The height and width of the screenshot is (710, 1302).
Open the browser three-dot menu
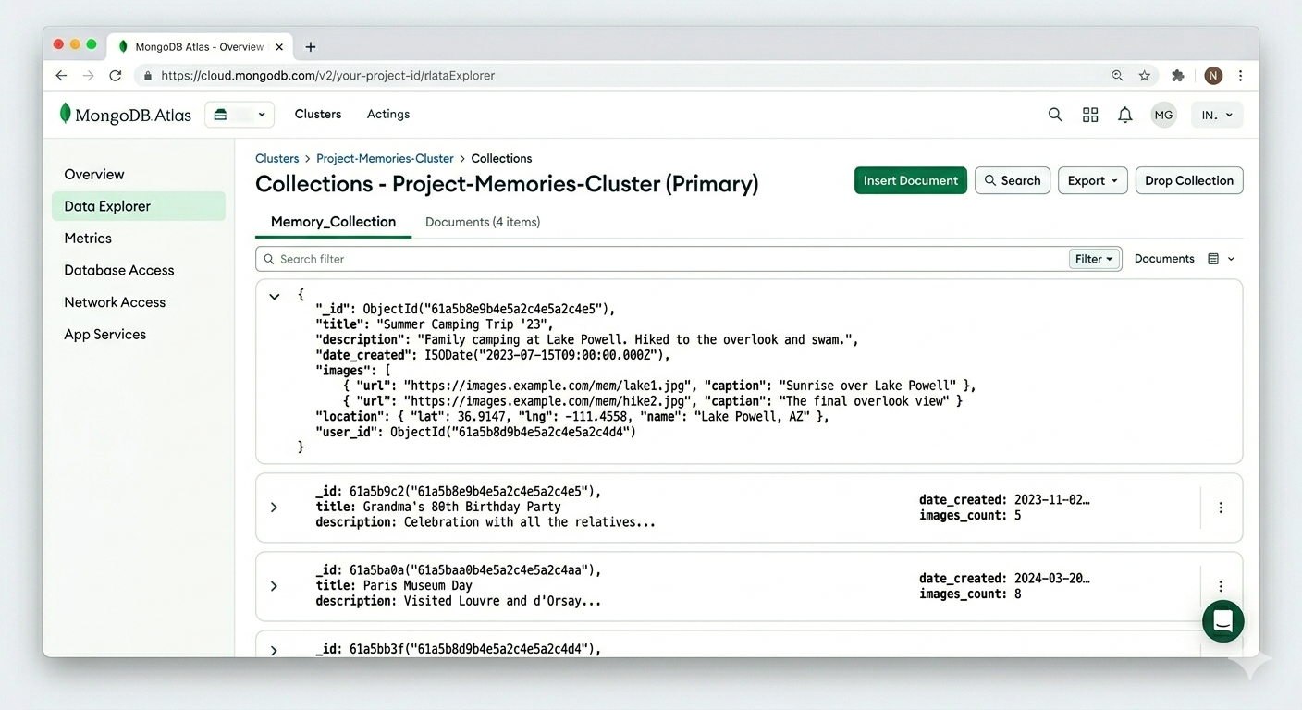click(1241, 76)
